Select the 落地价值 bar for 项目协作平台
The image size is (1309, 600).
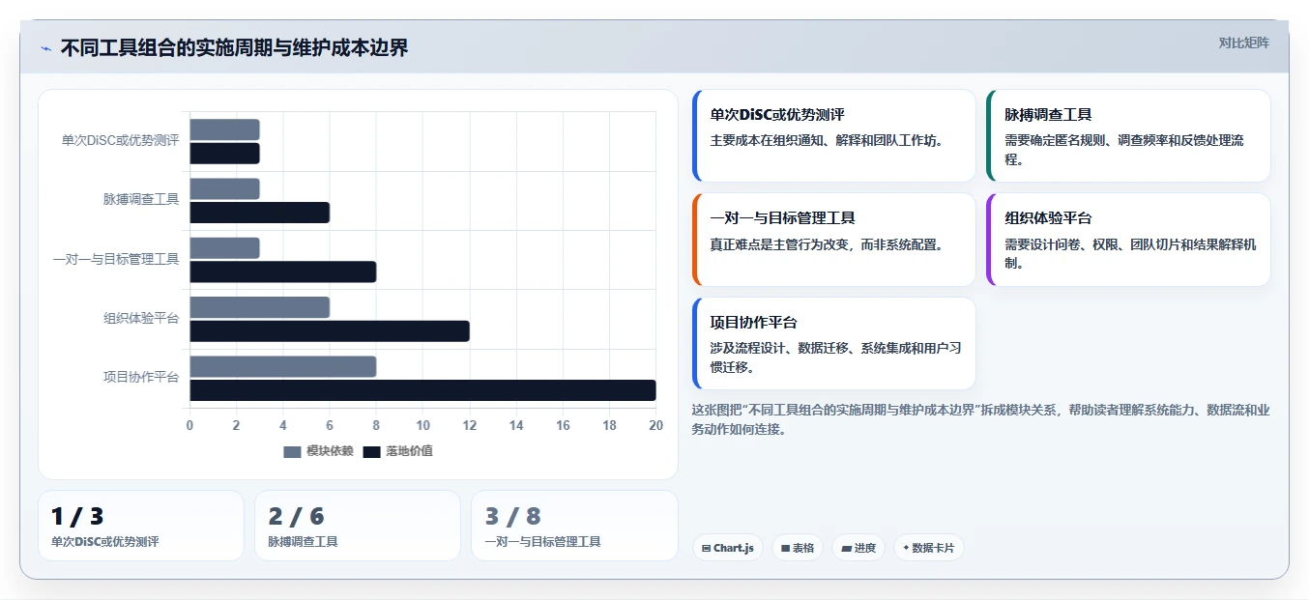pos(422,390)
